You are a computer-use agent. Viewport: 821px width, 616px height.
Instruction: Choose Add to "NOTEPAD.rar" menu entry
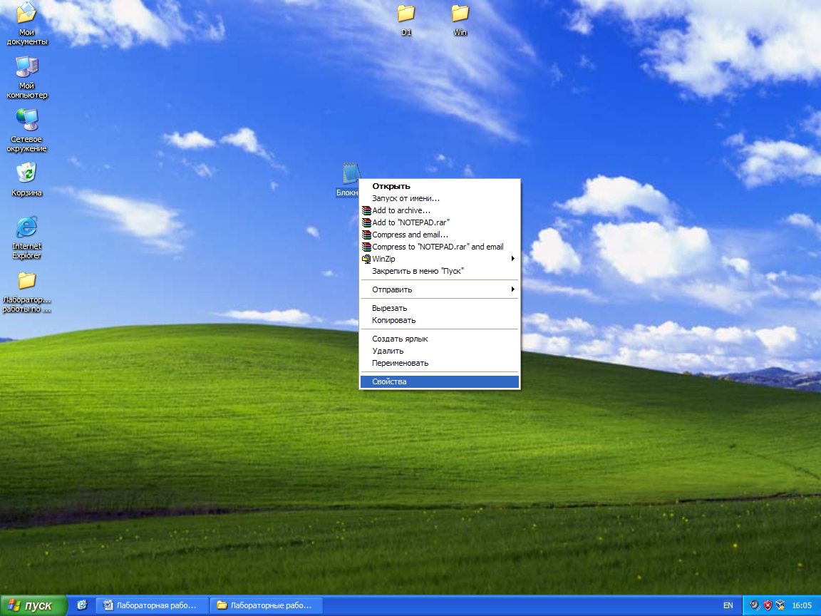[440, 222]
